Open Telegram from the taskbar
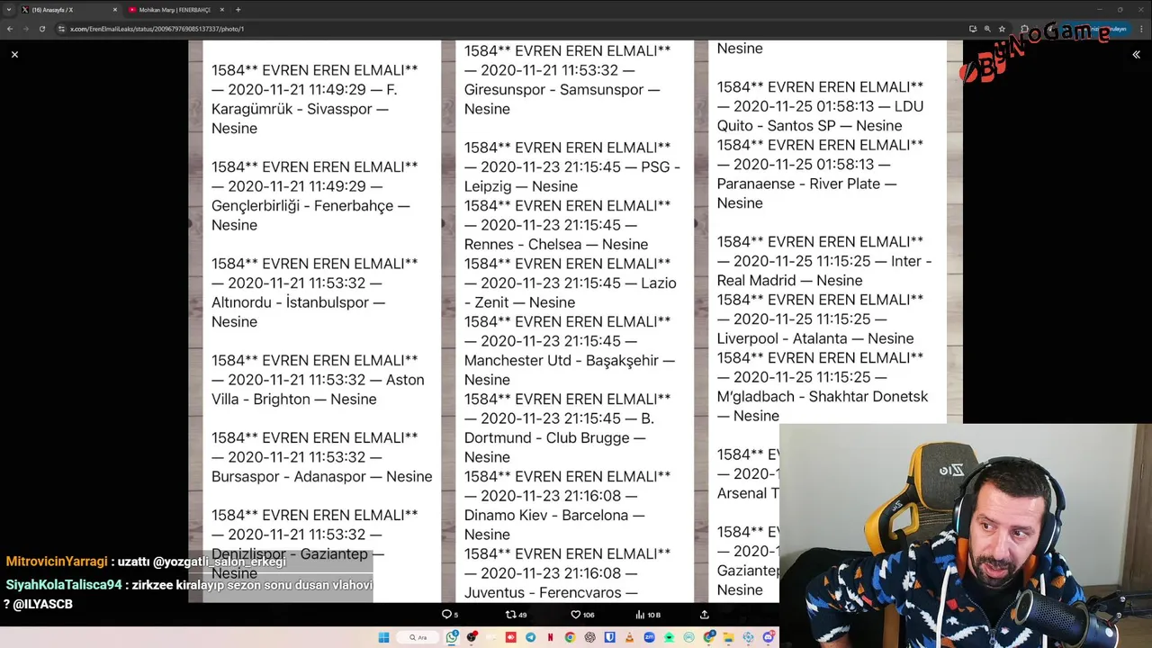 [530, 637]
